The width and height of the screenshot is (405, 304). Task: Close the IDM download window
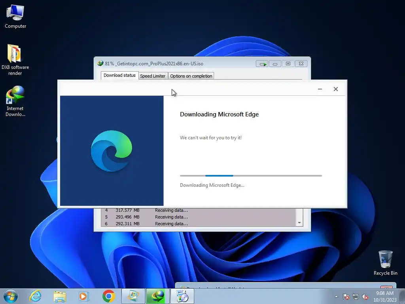point(301,64)
